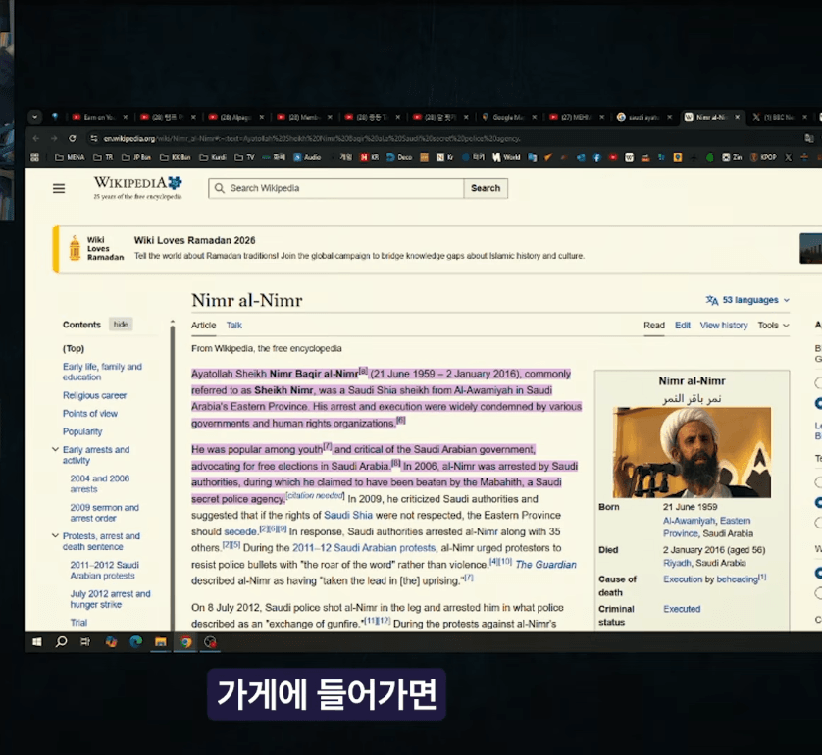
Task: Jump to July 2012 arrest and hunger strike
Action: click(110, 599)
